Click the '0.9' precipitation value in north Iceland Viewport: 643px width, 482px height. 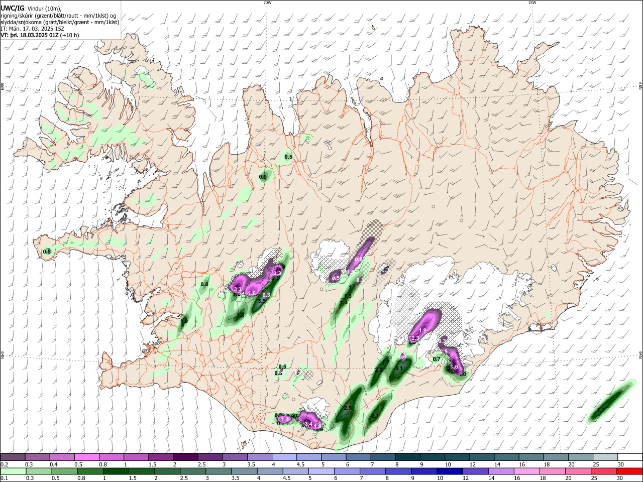pyautogui.click(x=263, y=177)
